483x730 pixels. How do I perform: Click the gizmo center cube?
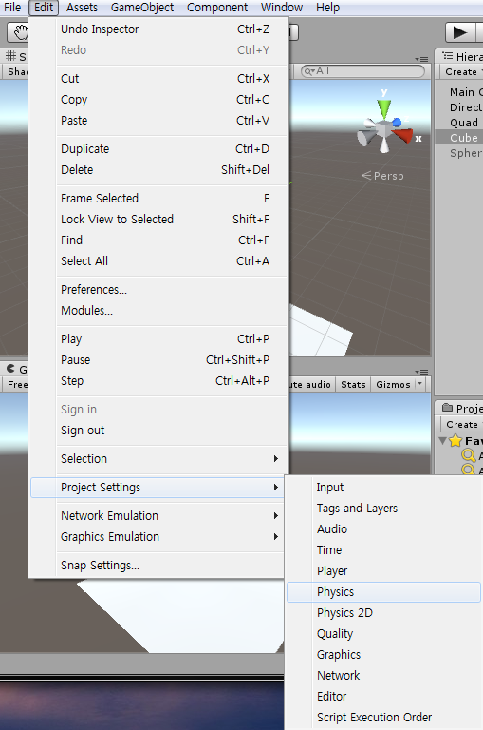point(384,129)
